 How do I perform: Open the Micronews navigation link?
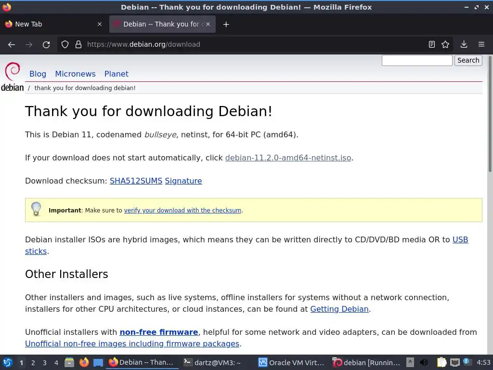(x=75, y=74)
